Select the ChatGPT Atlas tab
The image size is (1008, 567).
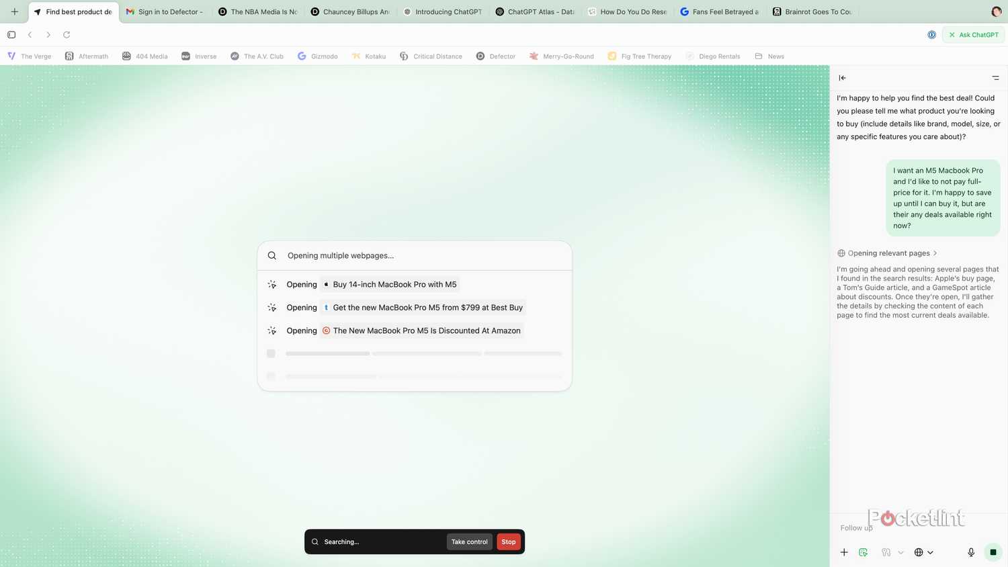point(534,11)
